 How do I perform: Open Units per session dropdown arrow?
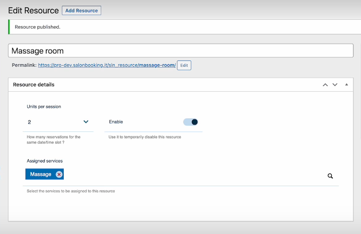(86, 122)
